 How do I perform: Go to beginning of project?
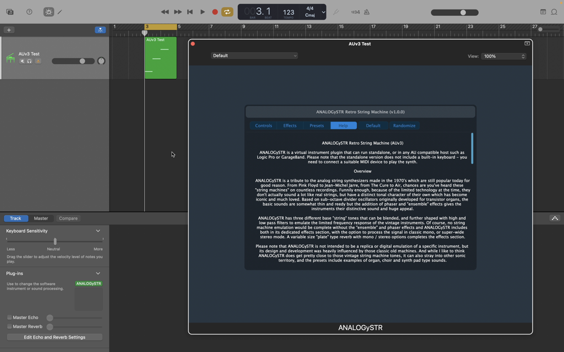point(190,12)
